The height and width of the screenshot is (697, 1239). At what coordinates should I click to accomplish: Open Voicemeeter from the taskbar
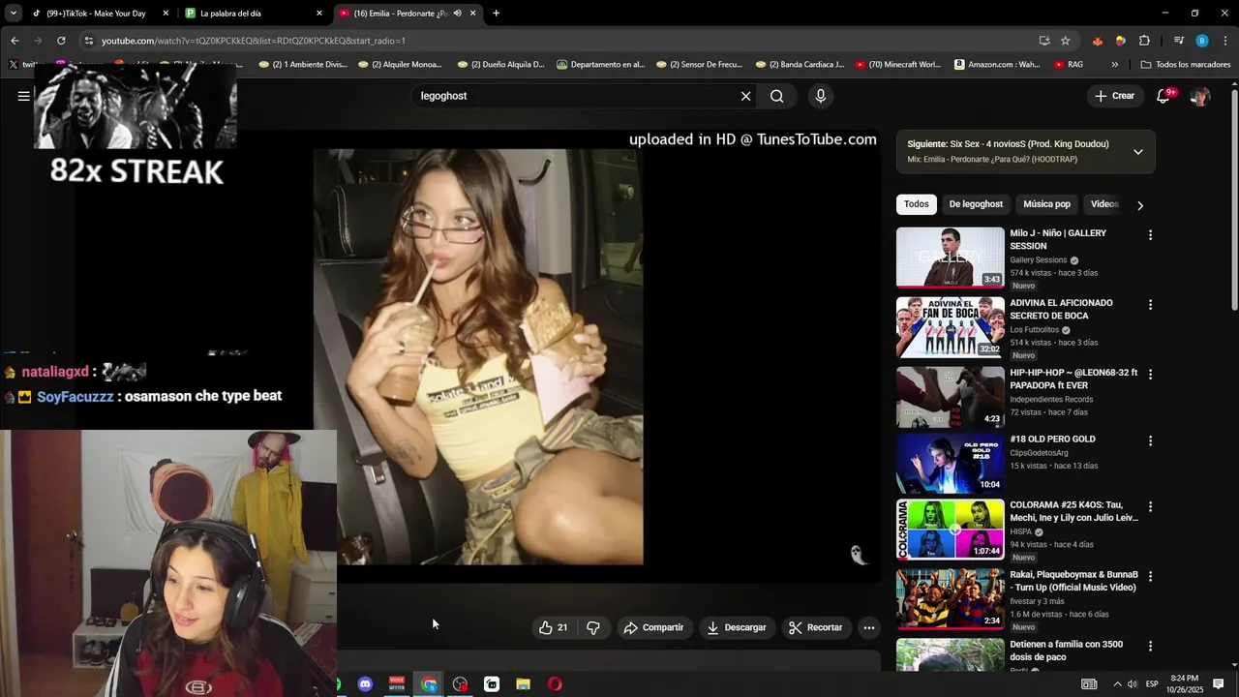tap(397, 684)
